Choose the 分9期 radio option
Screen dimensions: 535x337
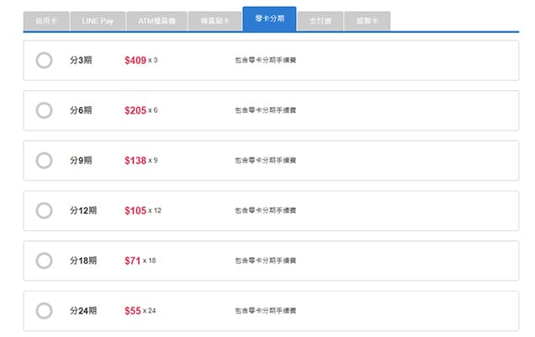(x=45, y=160)
